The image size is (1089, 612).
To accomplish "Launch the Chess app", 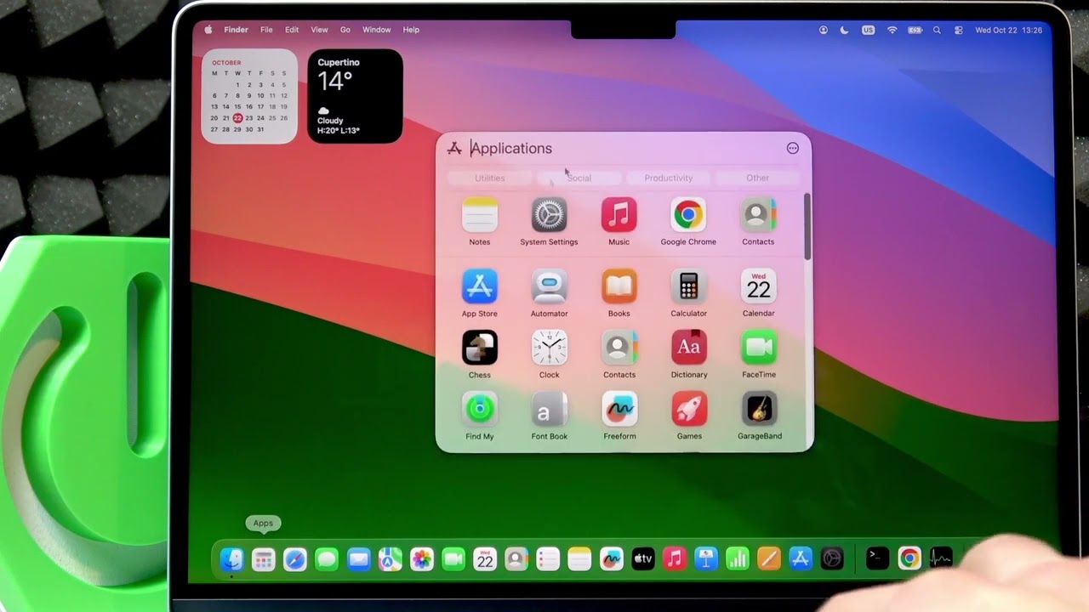I will click(x=480, y=348).
